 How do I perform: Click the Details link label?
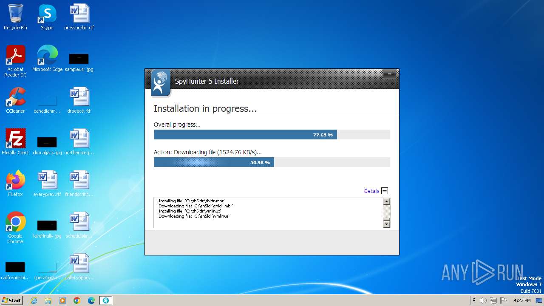coord(371,191)
